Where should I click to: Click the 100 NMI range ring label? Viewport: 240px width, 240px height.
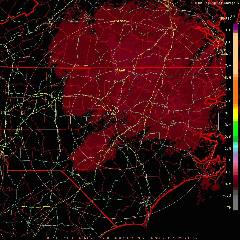tap(120, 21)
